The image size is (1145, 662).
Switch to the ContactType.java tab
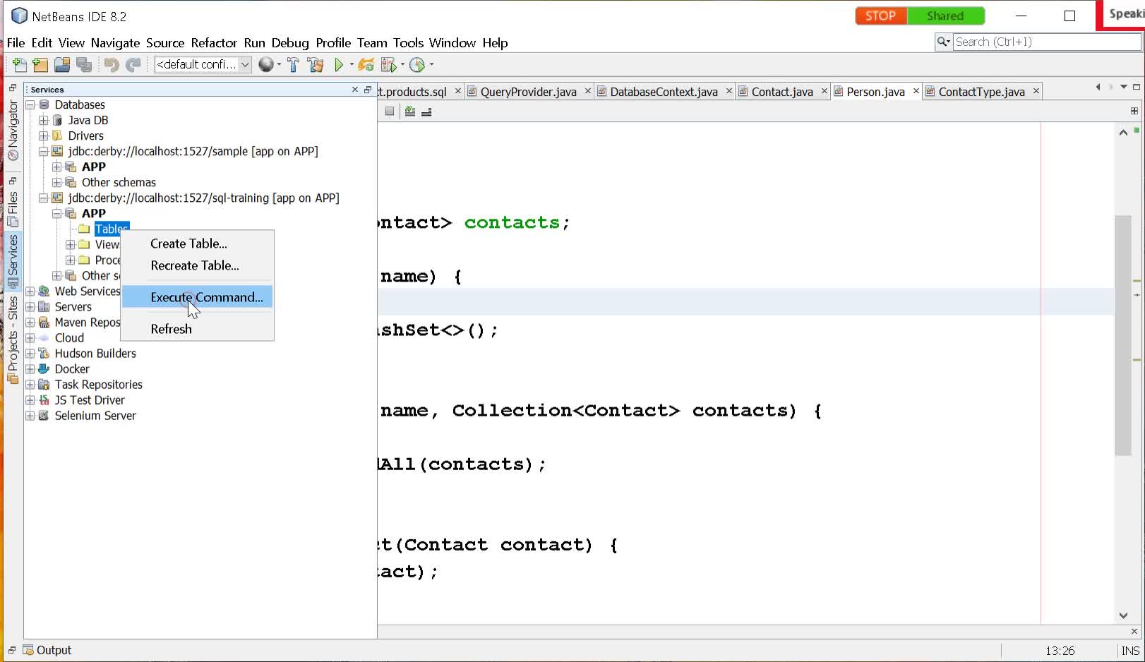[x=981, y=92]
